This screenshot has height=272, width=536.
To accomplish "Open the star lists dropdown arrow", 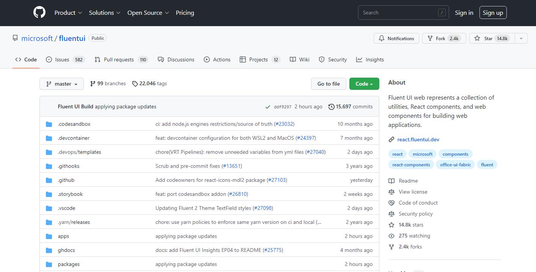I will coord(521,38).
